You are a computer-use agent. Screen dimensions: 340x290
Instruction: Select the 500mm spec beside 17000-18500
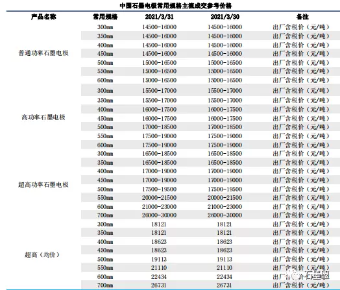[105, 127]
